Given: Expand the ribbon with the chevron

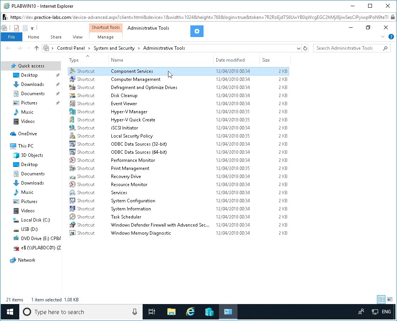Looking at the screenshot, I should pos(383,37).
